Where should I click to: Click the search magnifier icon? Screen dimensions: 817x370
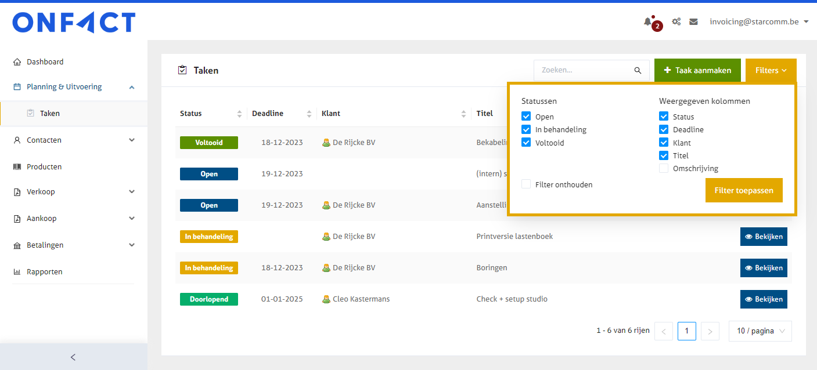[x=638, y=70]
